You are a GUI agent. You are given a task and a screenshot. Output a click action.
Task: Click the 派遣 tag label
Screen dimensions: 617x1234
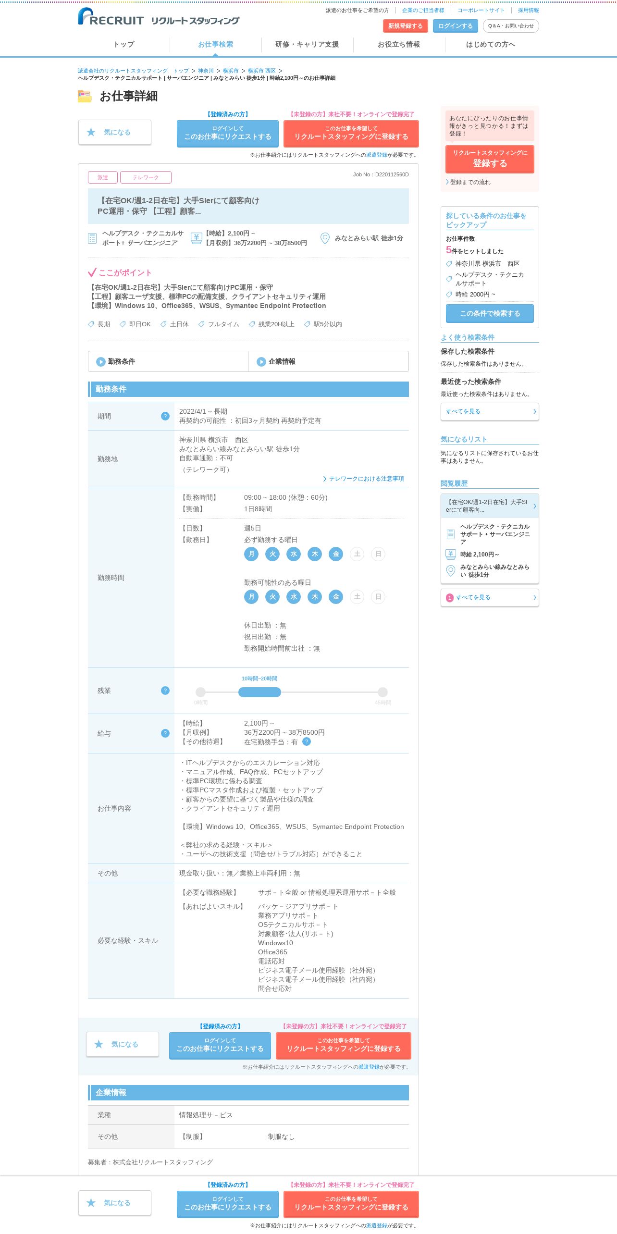point(102,177)
